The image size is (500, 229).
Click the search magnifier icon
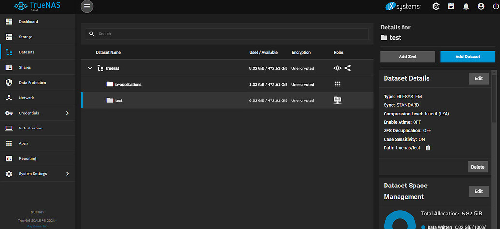point(91,34)
